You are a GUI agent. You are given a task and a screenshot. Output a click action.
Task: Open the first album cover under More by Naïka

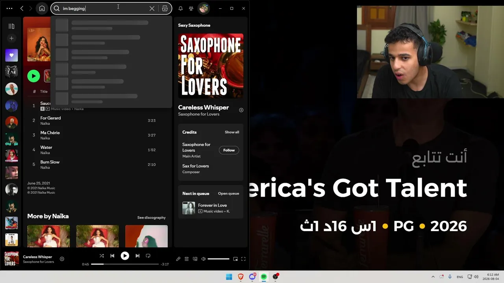tap(48, 236)
